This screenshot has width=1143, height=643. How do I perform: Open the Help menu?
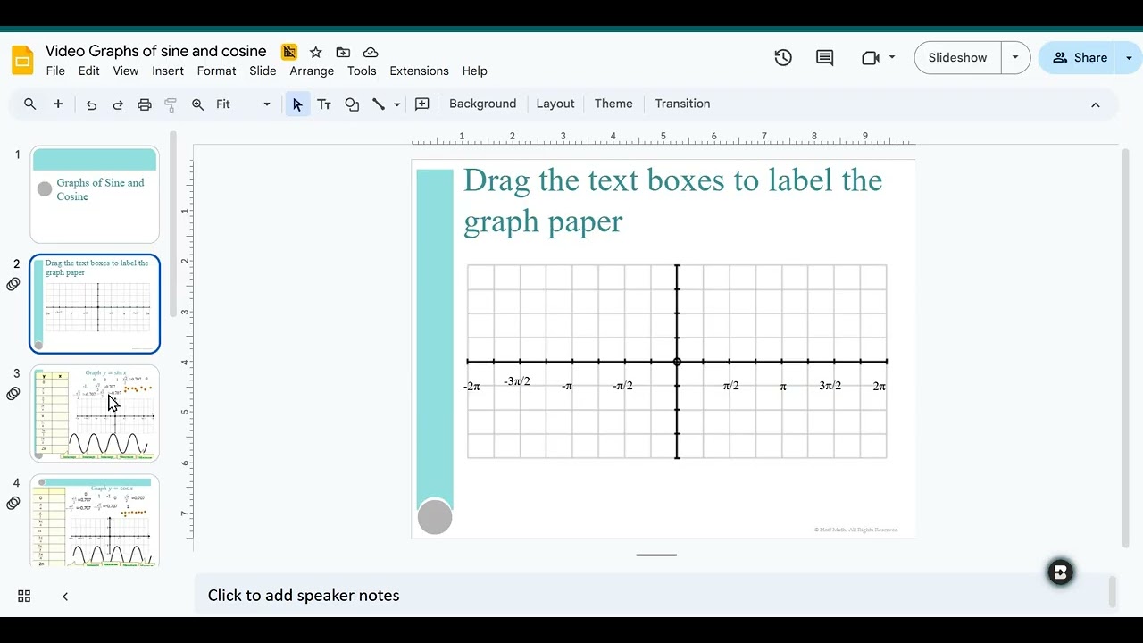(x=474, y=71)
